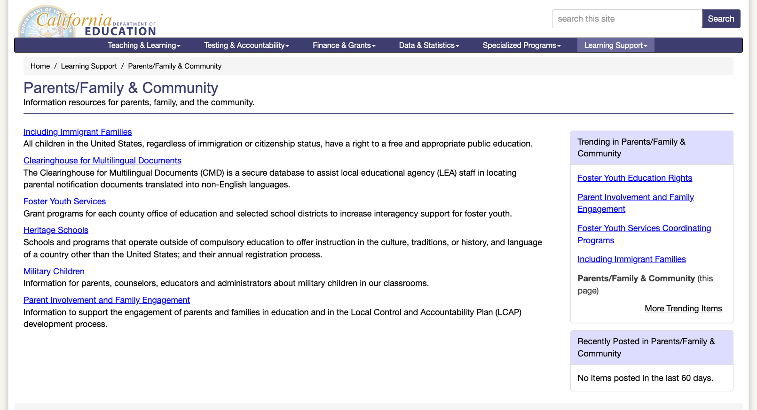This screenshot has width=757, height=410.
Task: Open Including Immigrant Families main link
Action: (78, 132)
